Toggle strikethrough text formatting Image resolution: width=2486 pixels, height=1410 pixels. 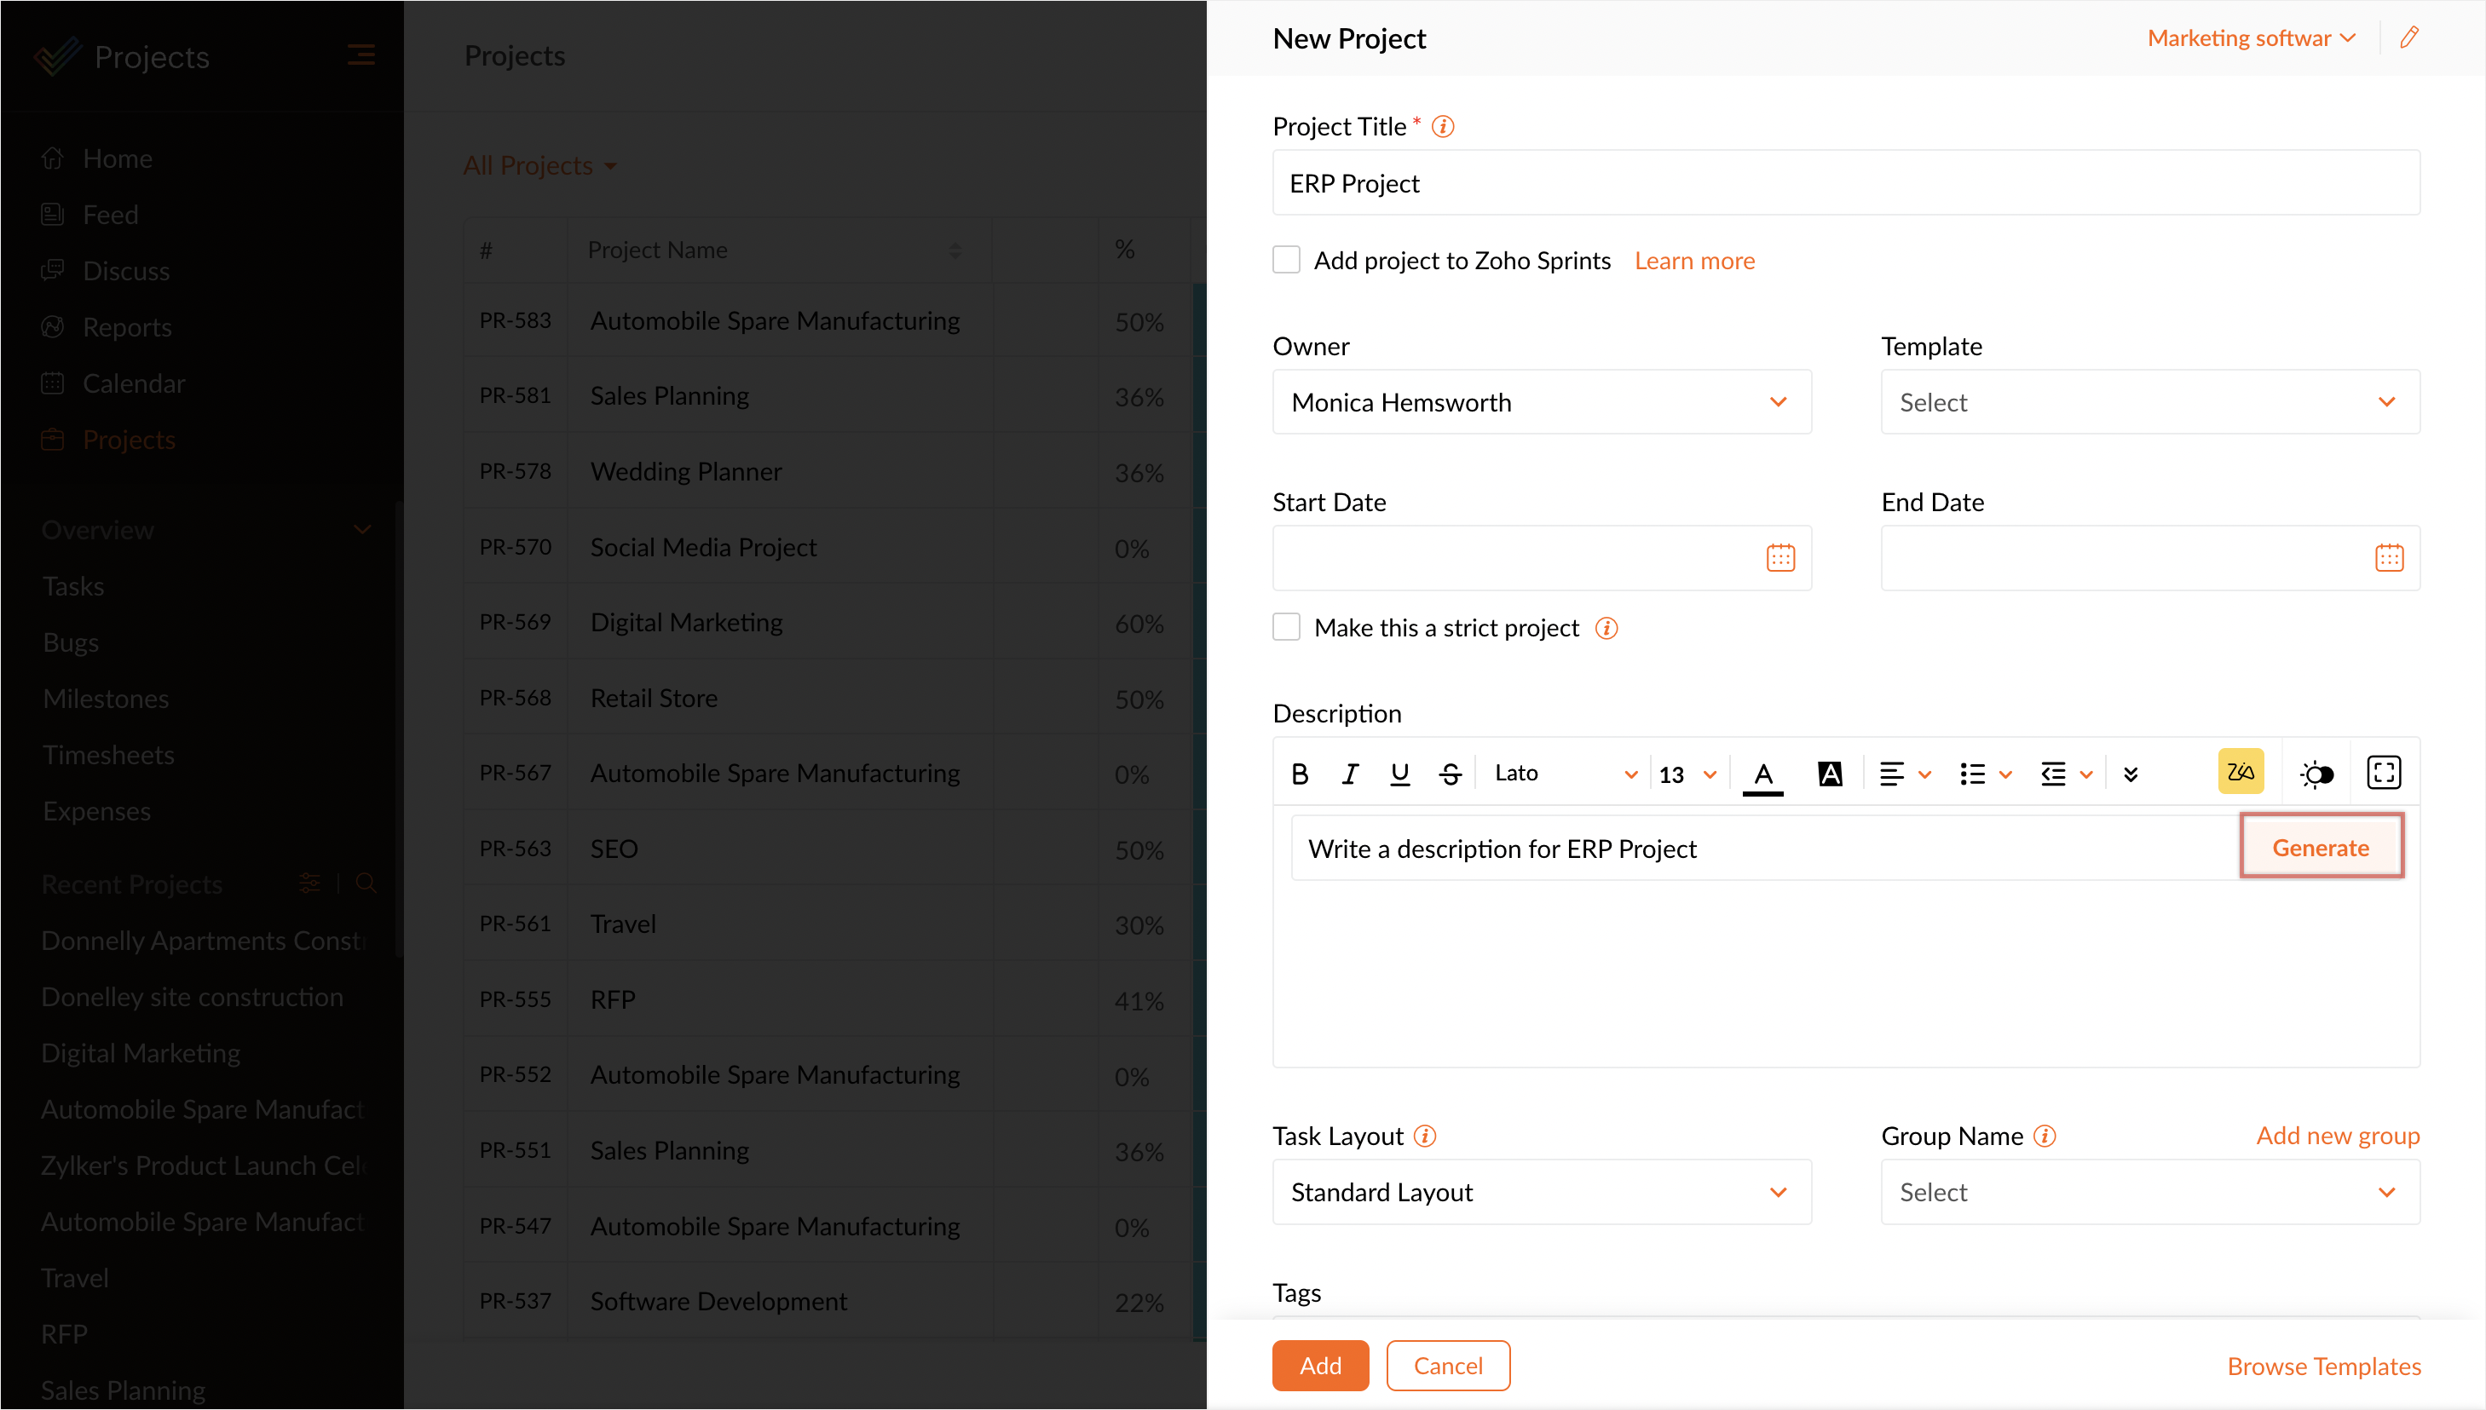[1450, 774]
